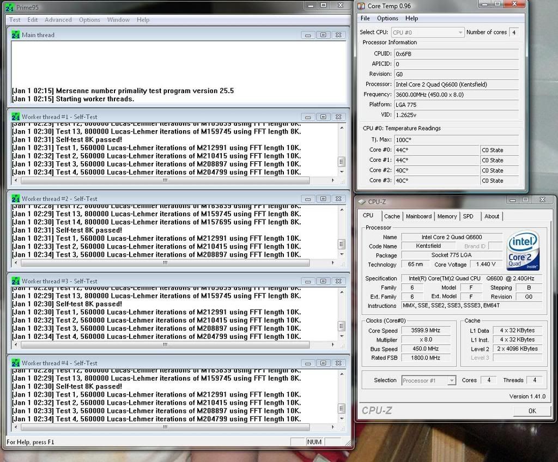Click the Worker thread #2 window icon
This screenshot has width=558, height=462.
point(16,199)
